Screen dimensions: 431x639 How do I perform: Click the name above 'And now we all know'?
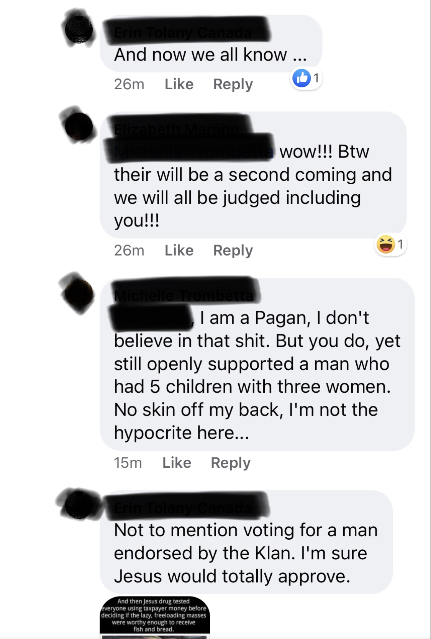(x=183, y=33)
